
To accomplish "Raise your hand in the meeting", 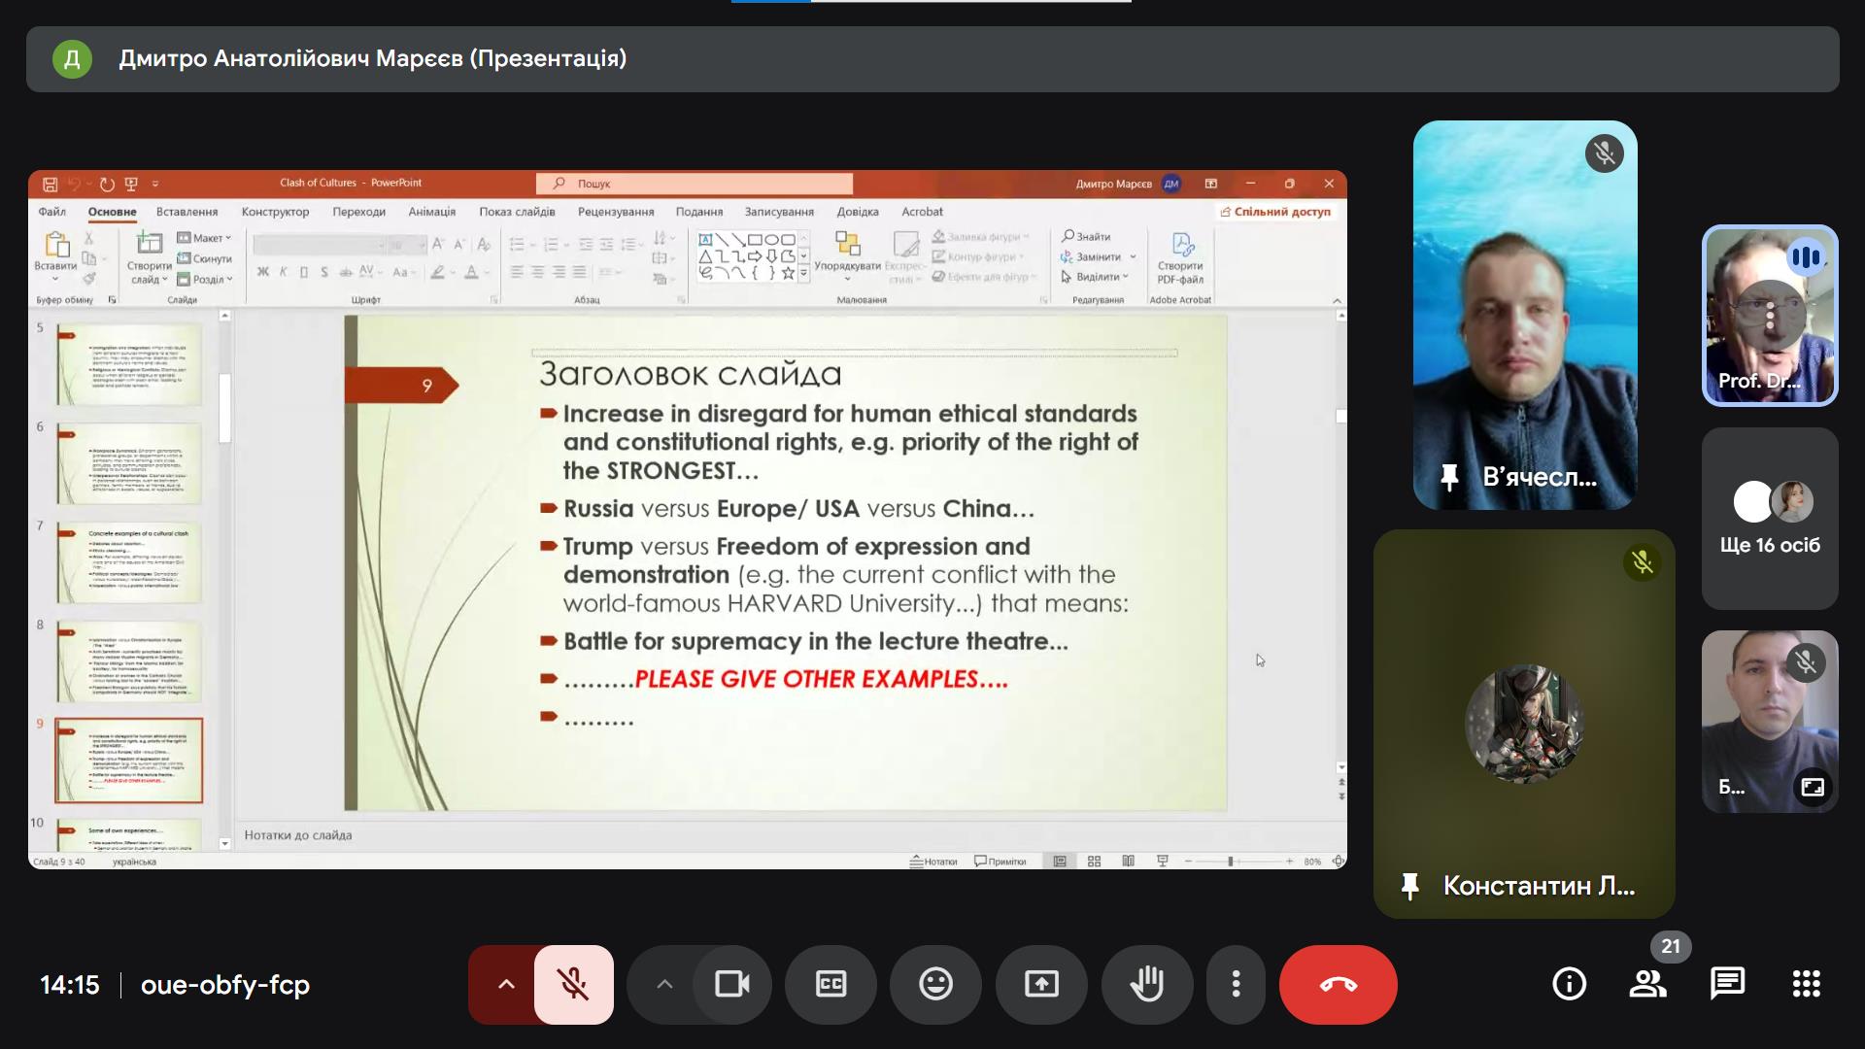I will click(x=1147, y=985).
